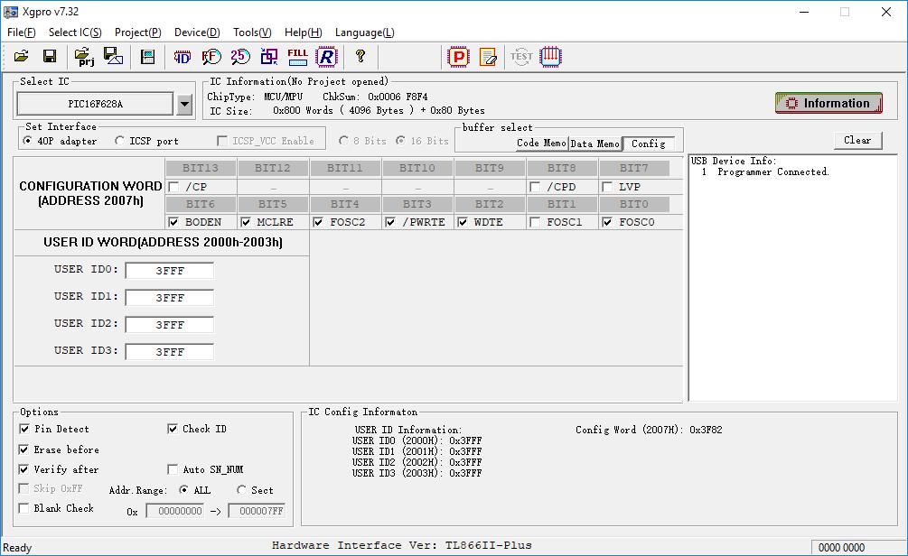Open project via the prj folder icon
The height and width of the screenshot is (556, 908).
tap(85, 57)
